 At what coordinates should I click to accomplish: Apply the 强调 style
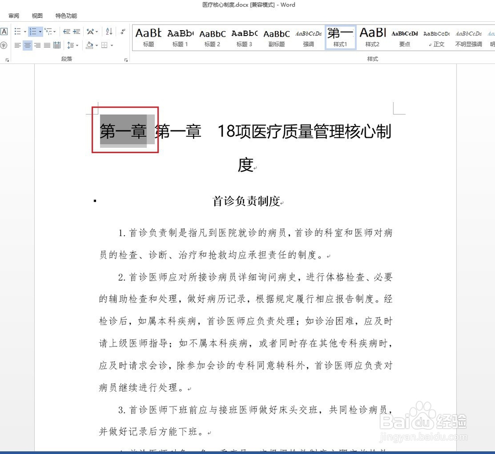[308, 38]
